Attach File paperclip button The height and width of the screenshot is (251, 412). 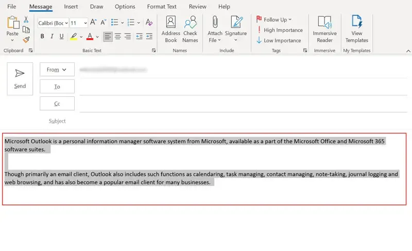click(215, 29)
